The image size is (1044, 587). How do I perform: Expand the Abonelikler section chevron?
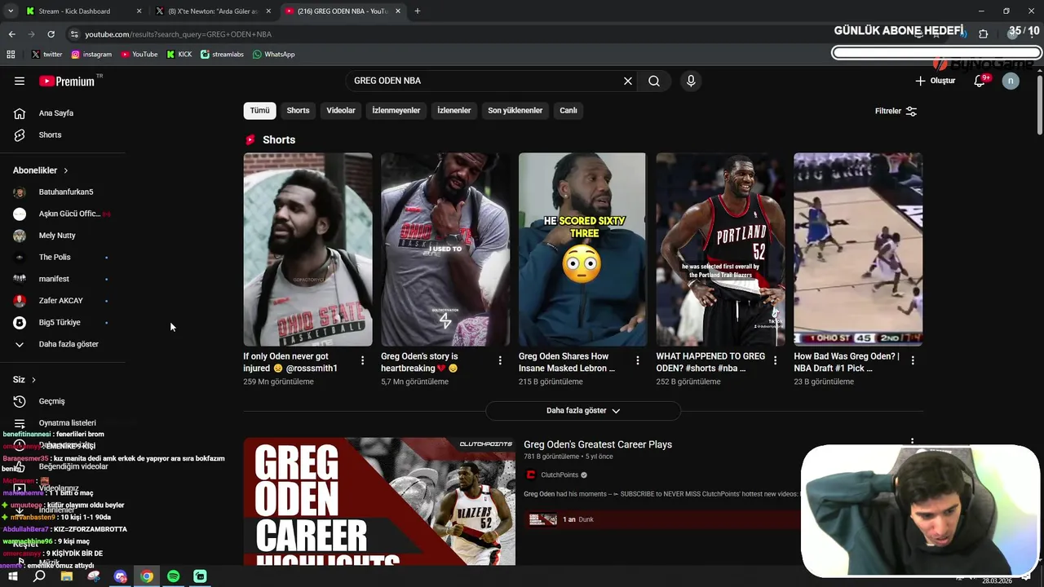pos(66,170)
